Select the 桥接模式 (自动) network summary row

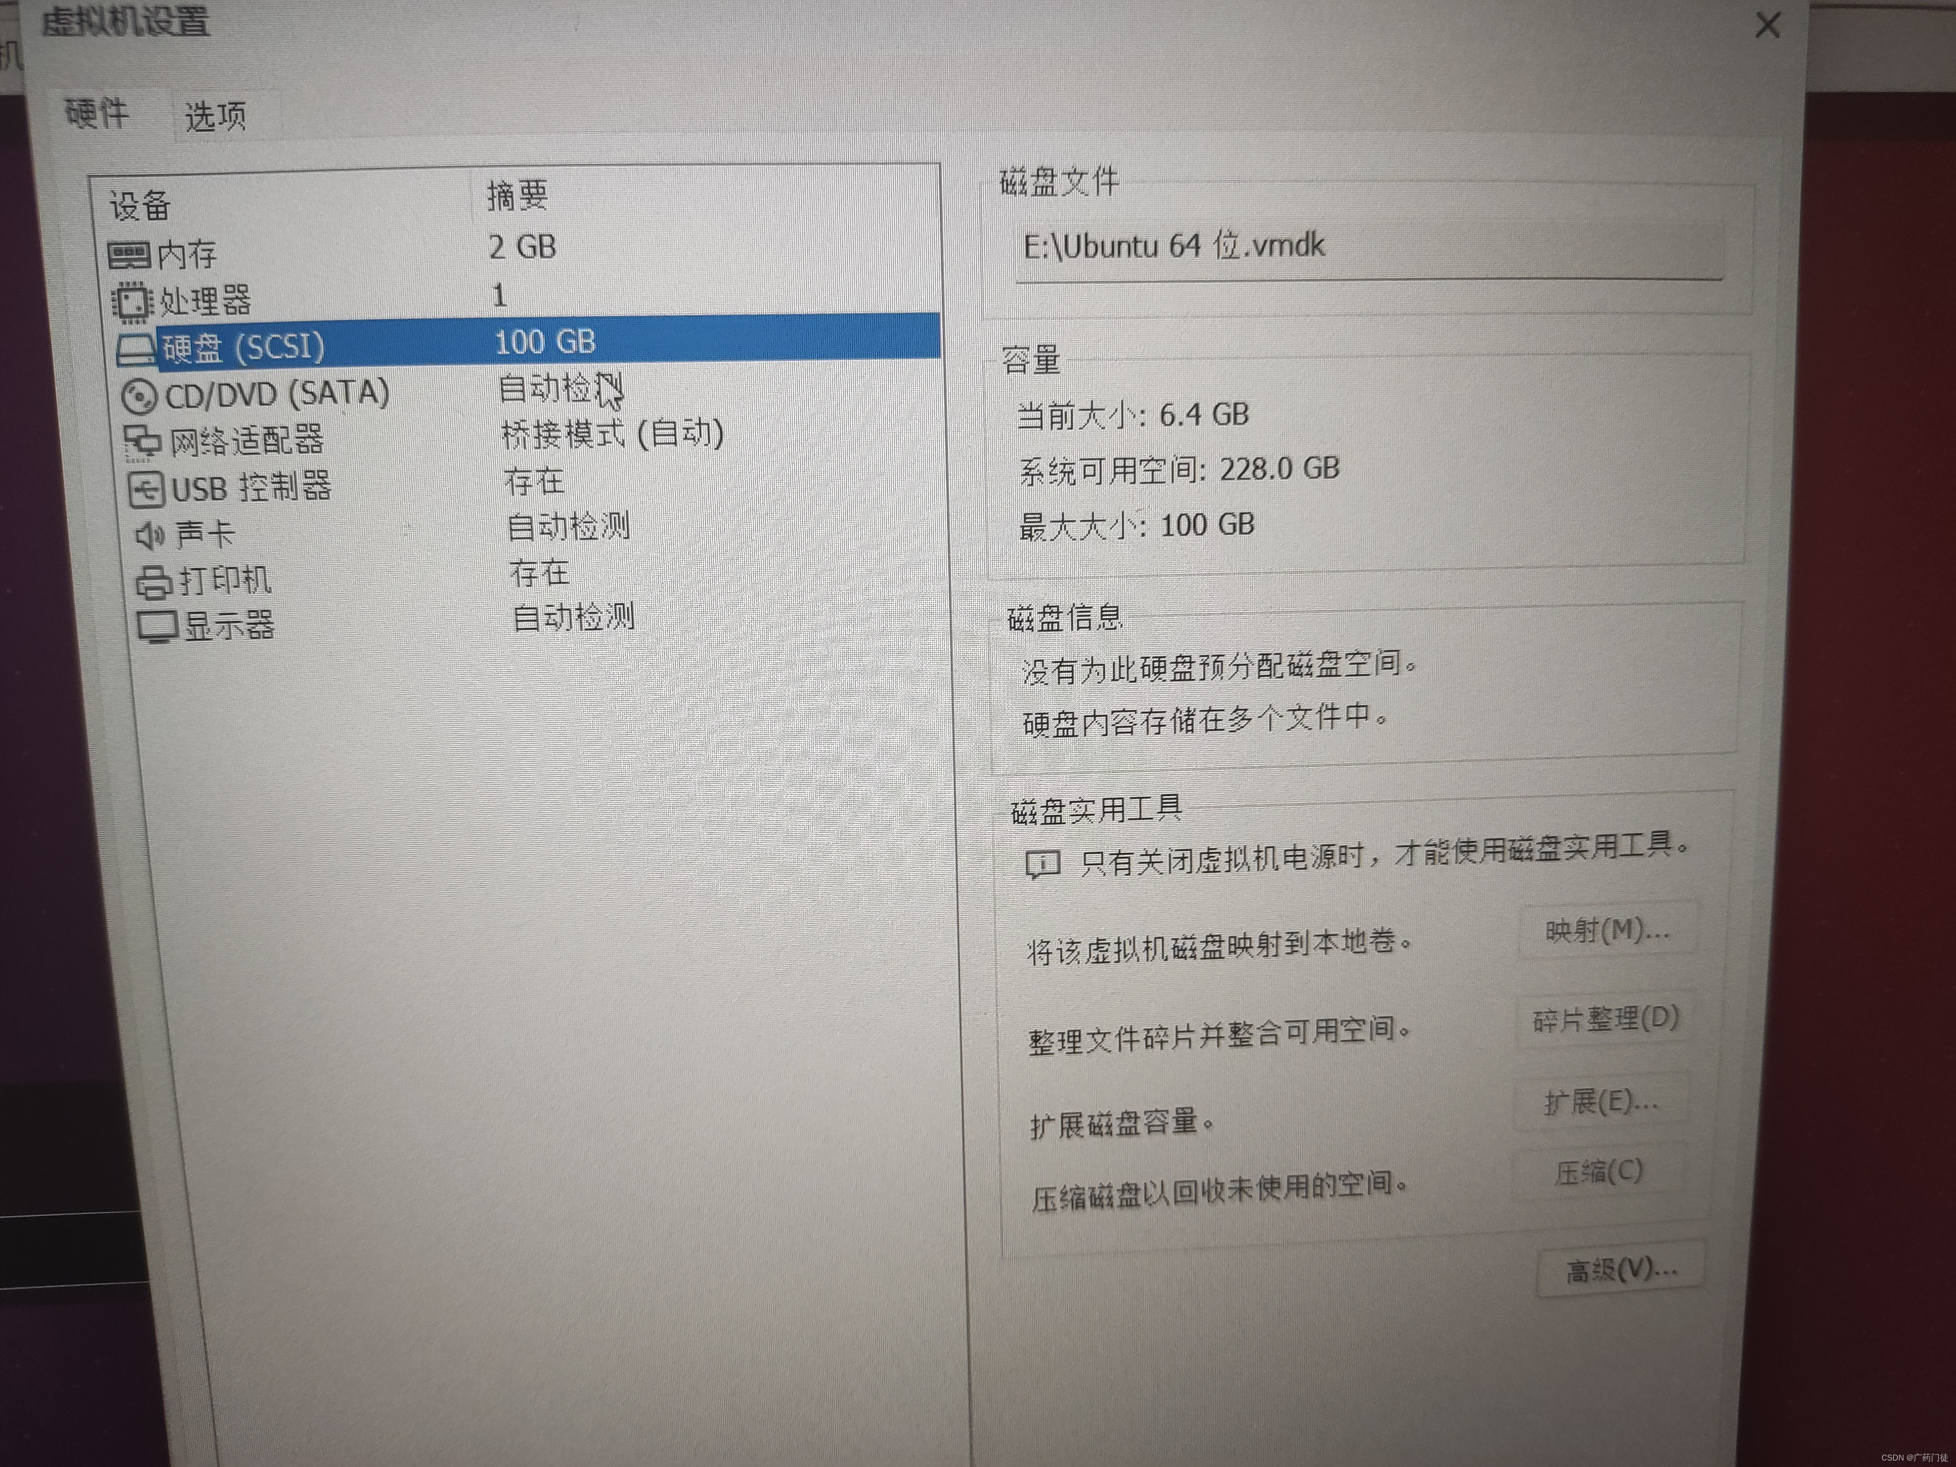coord(613,434)
